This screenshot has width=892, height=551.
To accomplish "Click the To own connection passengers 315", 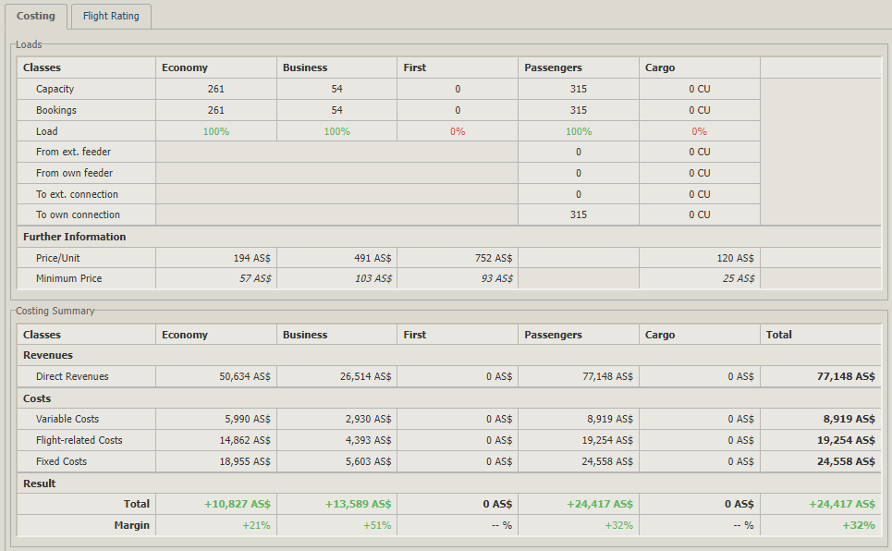I will point(579,214).
